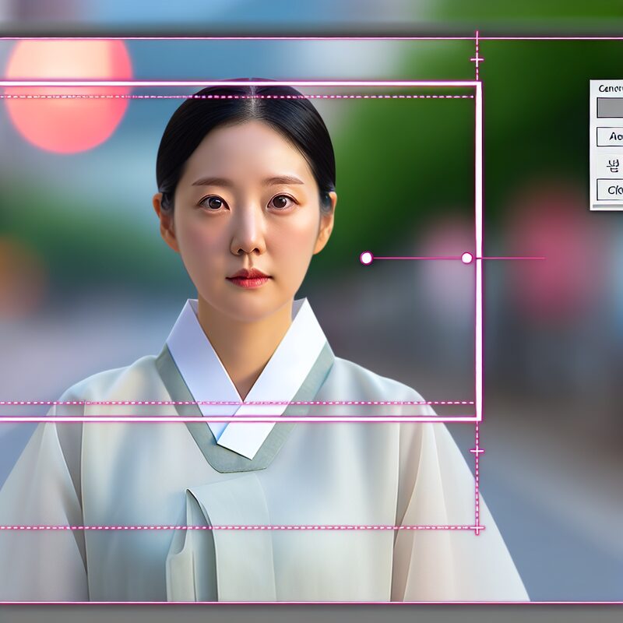Viewport: 623px width, 623px height.
Task: Click the plus handle below the selection box
Action: pos(477,450)
